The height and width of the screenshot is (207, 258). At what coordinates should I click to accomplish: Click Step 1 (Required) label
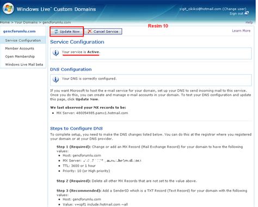click(x=73, y=147)
